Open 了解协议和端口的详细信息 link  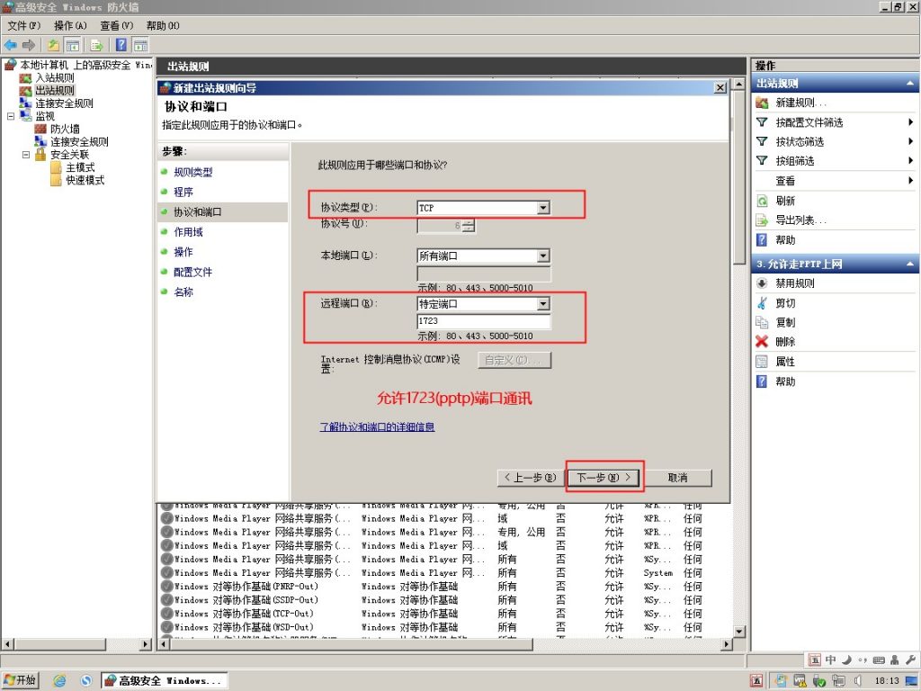(x=377, y=426)
